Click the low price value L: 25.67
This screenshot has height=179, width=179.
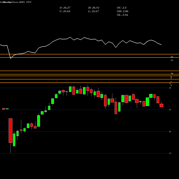coord(93,11)
